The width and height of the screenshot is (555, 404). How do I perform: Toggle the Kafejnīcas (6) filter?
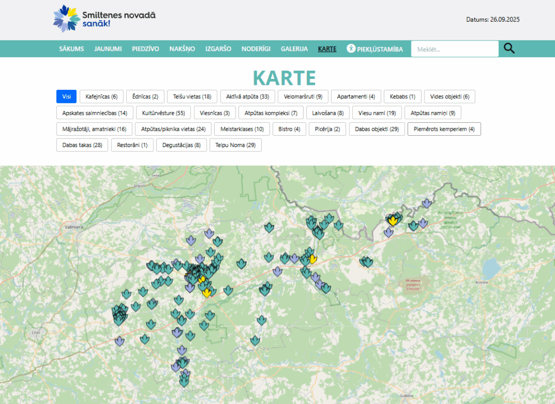click(101, 97)
